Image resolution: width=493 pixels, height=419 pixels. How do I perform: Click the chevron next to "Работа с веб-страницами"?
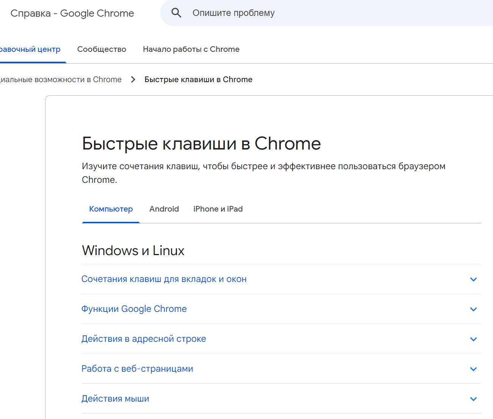tap(473, 369)
